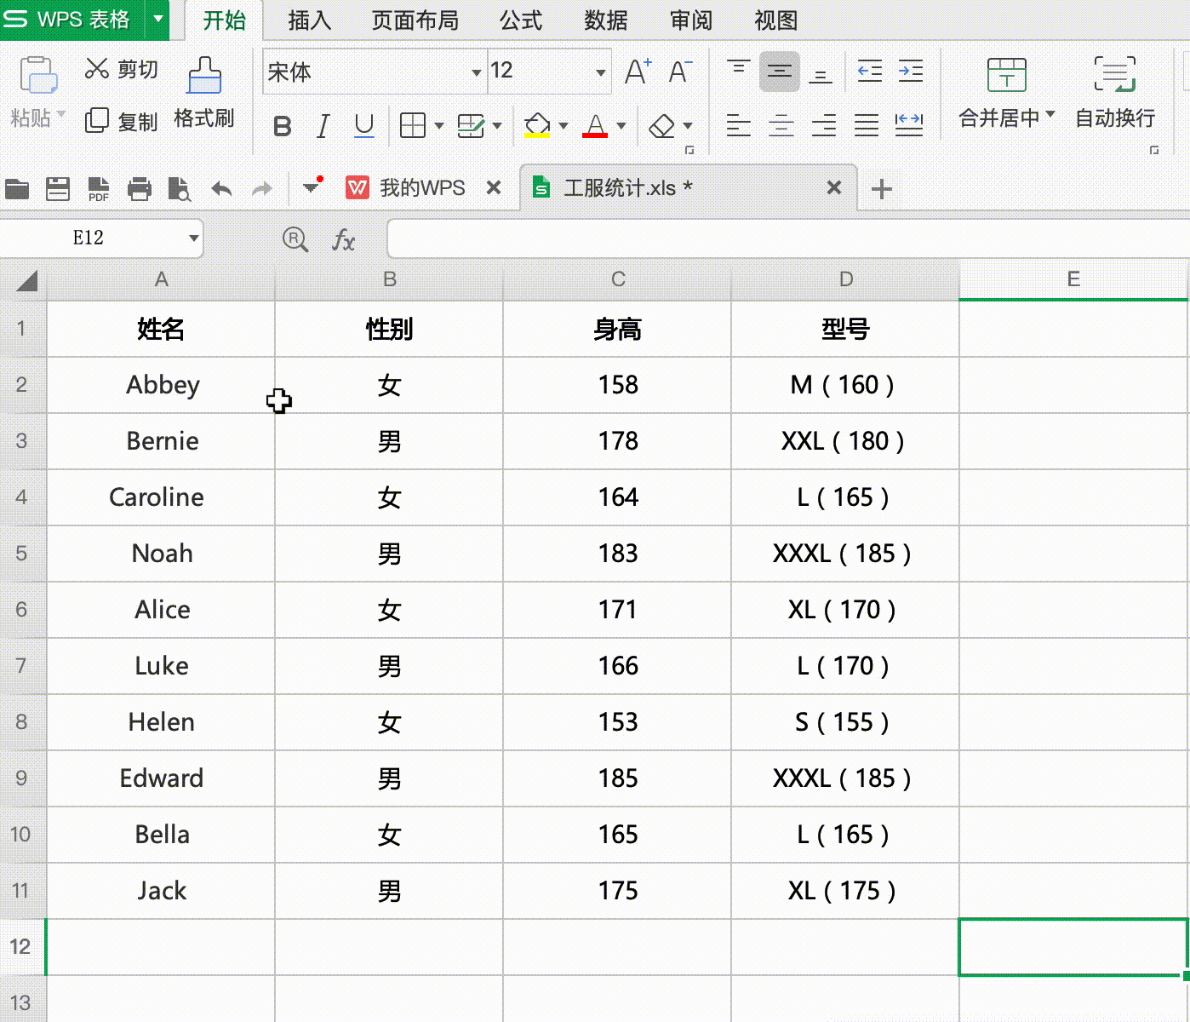Screen dimensions: 1190x1022
Task: Toggle Italic formatting
Action: click(323, 126)
